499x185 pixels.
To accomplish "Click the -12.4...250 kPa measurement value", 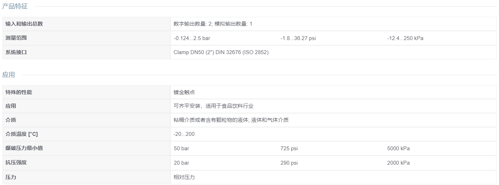I will point(405,38).
